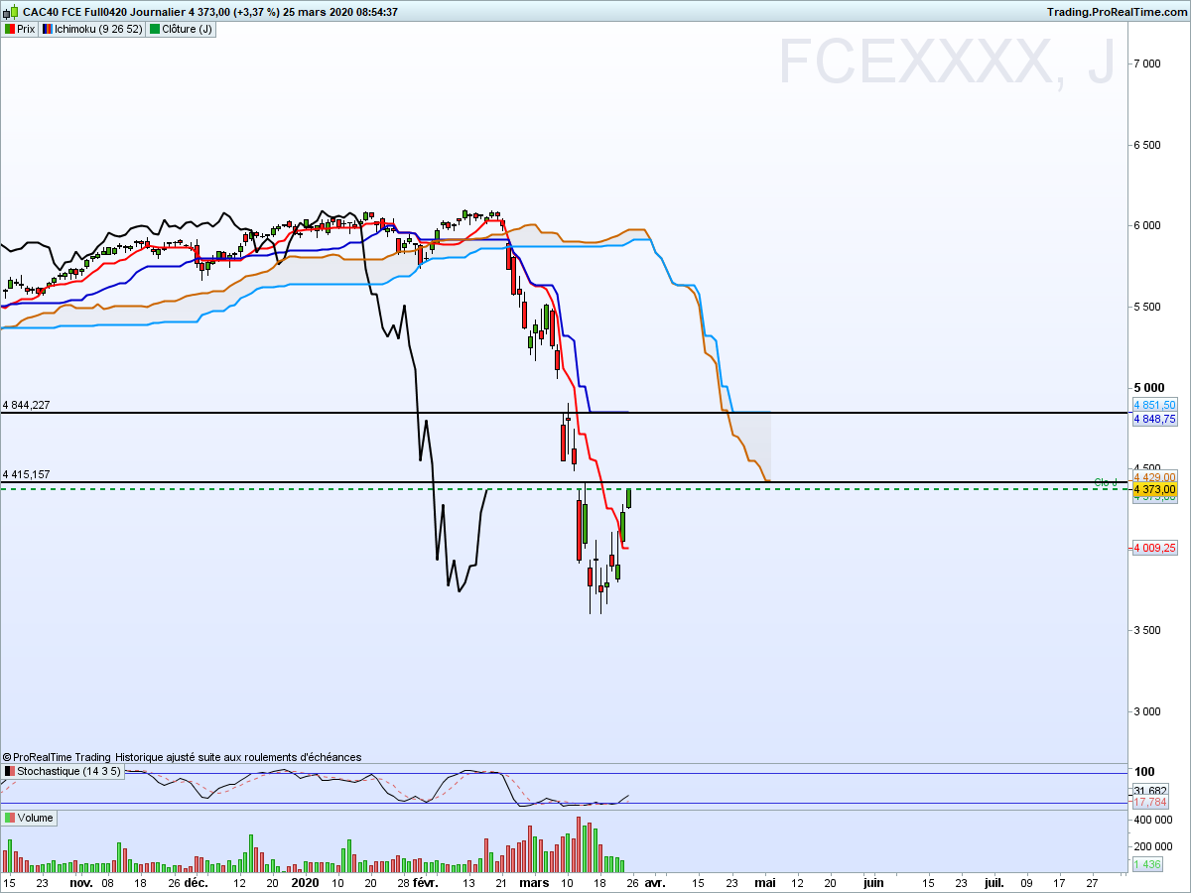
Task: Click the candlestick chart icon in title bar
Action: (9, 12)
